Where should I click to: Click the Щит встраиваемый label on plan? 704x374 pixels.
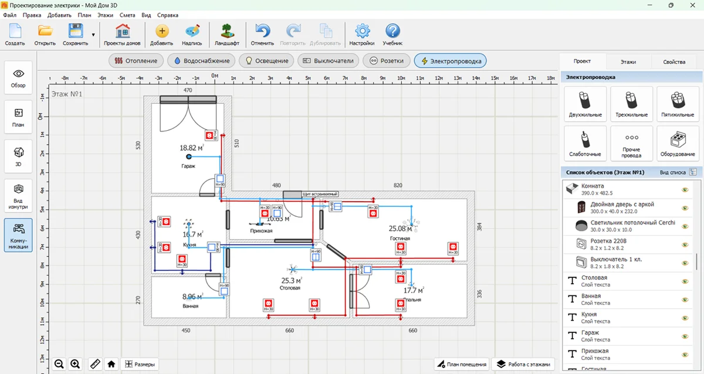[x=320, y=193]
